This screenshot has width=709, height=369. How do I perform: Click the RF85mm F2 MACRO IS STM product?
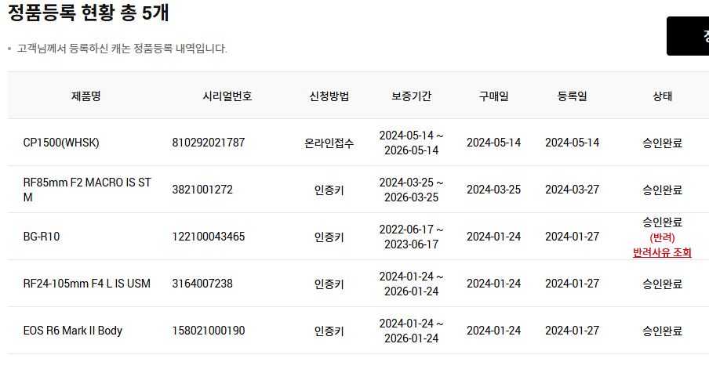(87, 190)
